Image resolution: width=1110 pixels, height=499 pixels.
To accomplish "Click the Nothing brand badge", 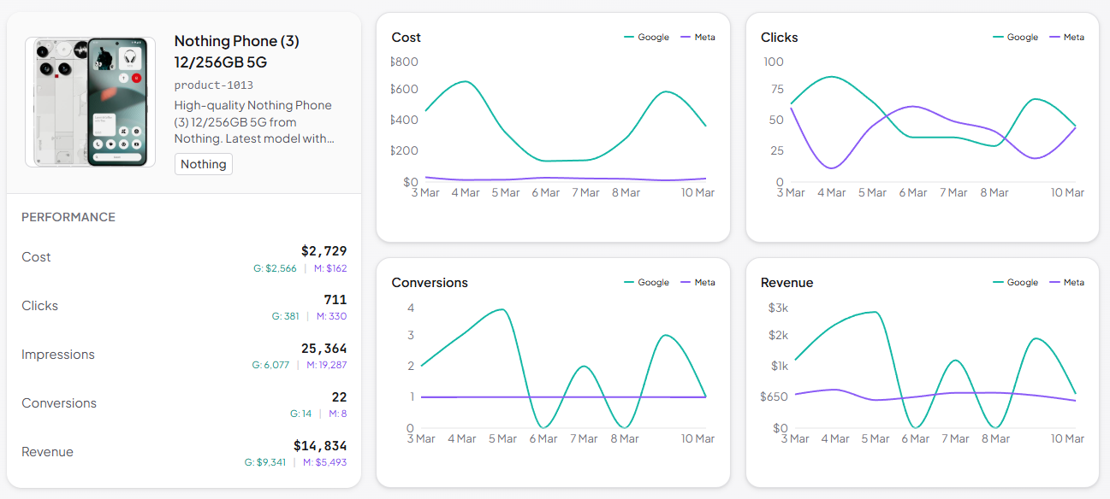I will pos(203,164).
